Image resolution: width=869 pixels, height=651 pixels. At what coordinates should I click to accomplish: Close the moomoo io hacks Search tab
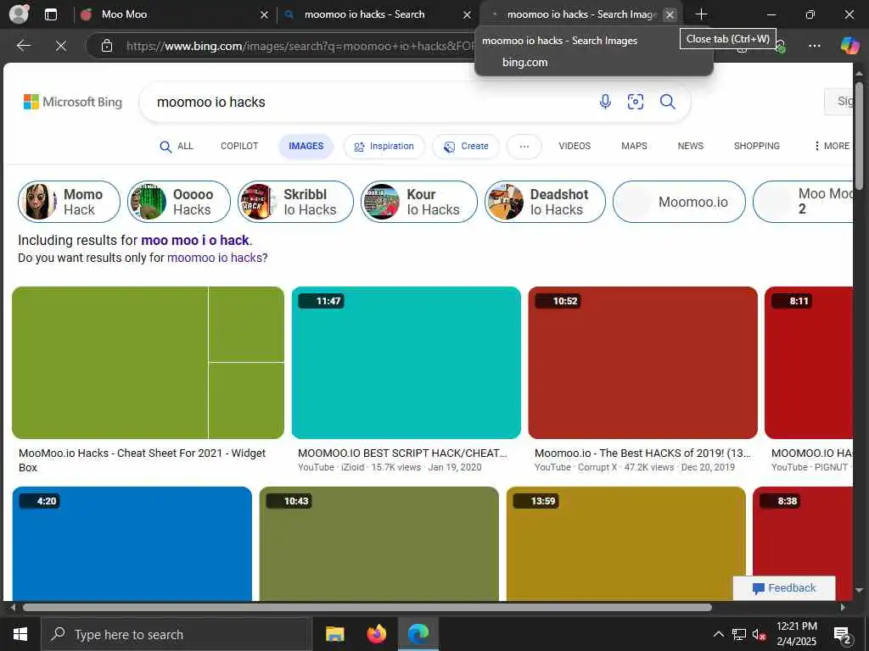(468, 15)
